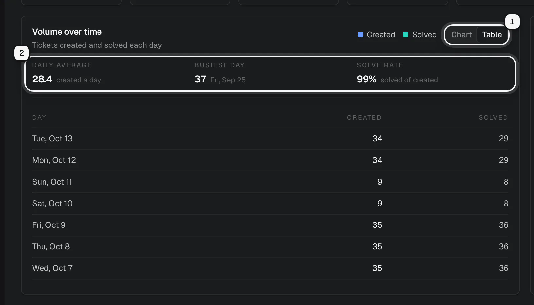This screenshot has width=534, height=305.
Task: Click the blue Created color swatch
Action: click(361, 35)
